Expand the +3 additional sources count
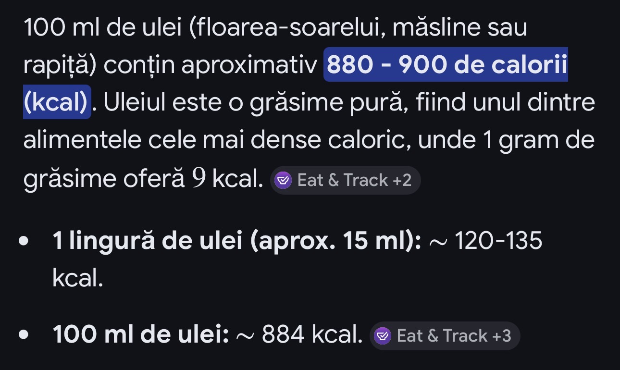Screen dimensions: 620x370 (501, 335)
